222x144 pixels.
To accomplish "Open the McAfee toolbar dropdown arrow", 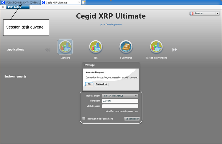I will 32,7.
